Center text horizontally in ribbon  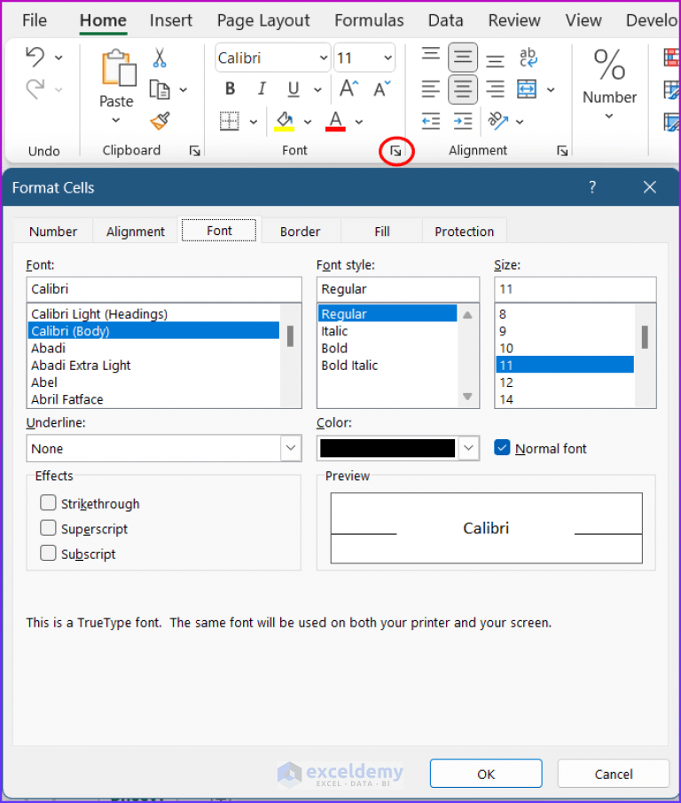pyautogui.click(x=463, y=89)
